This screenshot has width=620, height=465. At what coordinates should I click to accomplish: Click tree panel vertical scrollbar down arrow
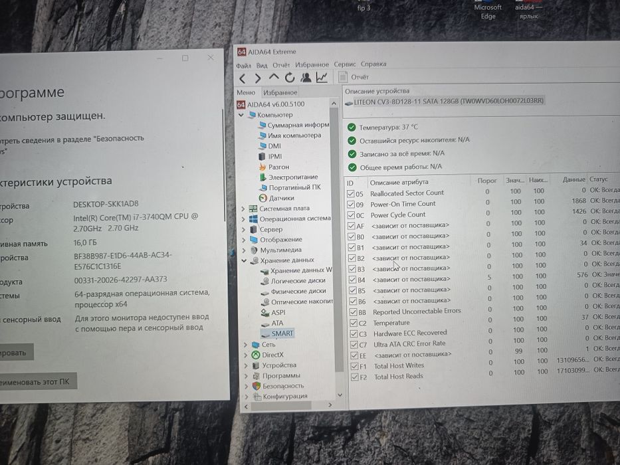(340, 395)
